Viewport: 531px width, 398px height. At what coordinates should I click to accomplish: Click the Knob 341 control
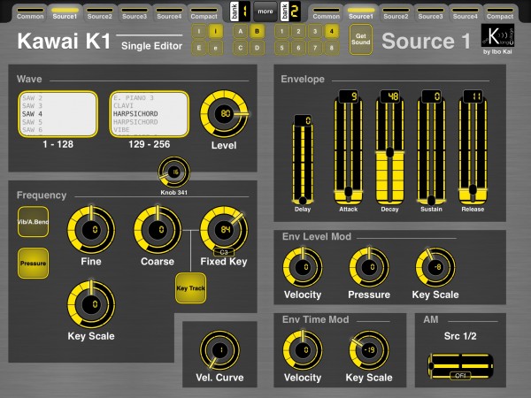click(174, 172)
